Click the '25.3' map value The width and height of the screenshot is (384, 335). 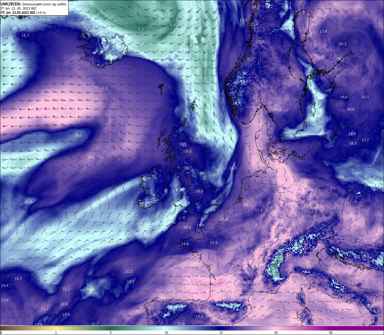(247, 205)
